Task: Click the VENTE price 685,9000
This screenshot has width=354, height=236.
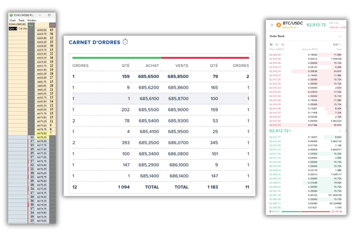Action: 178,110
